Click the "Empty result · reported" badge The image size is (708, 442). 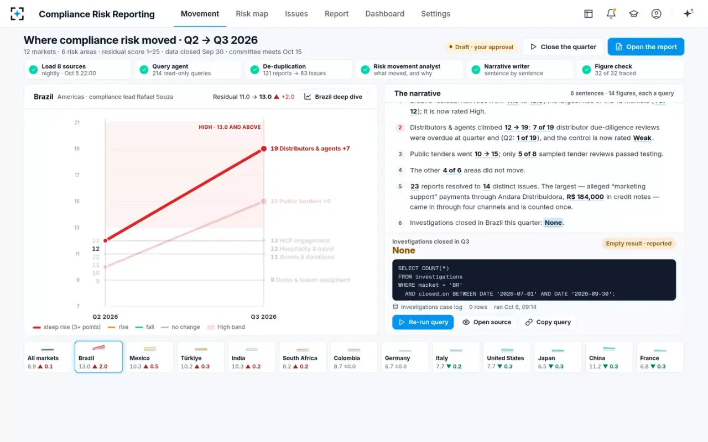pos(639,244)
